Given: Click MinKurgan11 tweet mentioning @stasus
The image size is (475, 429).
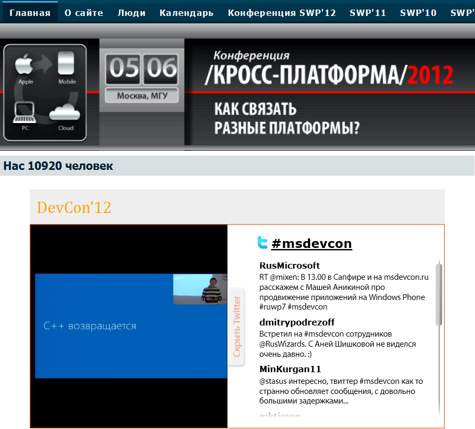Looking at the screenshot, I should (x=341, y=391).
